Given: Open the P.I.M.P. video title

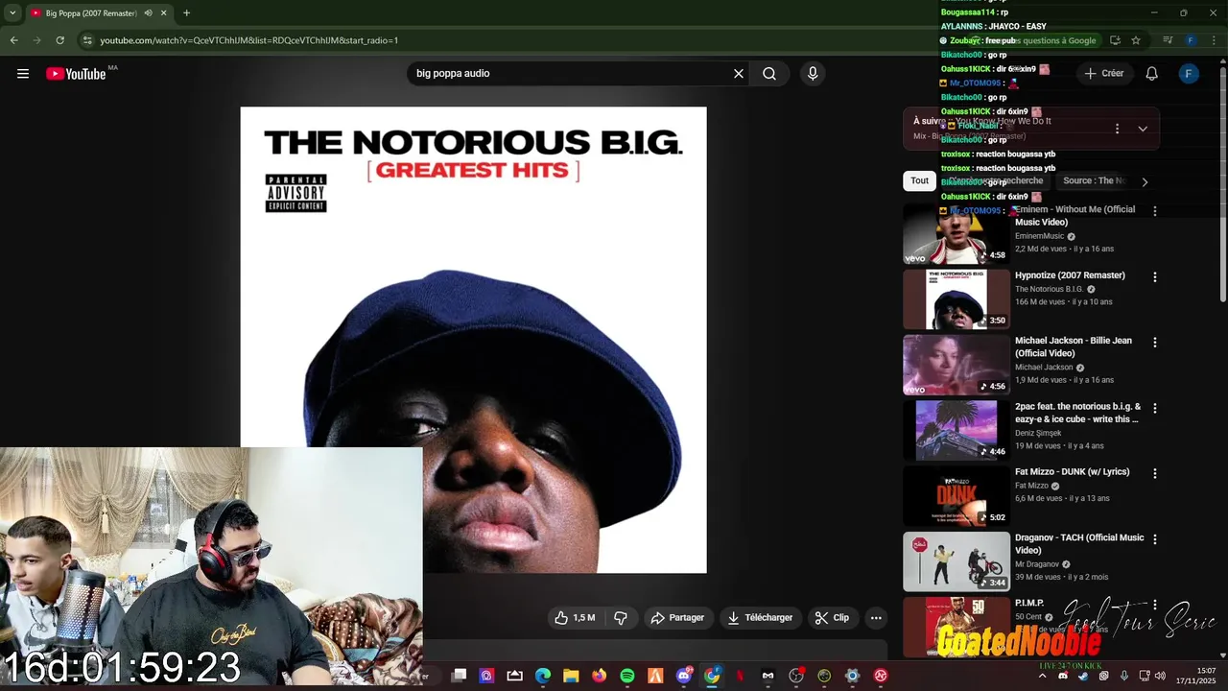Looking at the screenshot, I should pos(1029,604).
